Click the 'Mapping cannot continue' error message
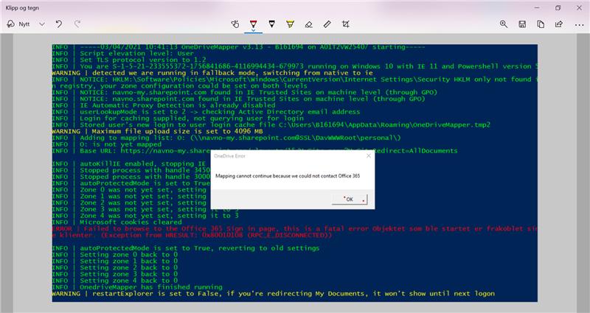This screenshot has width=590, height=313. tap(288, 175)
